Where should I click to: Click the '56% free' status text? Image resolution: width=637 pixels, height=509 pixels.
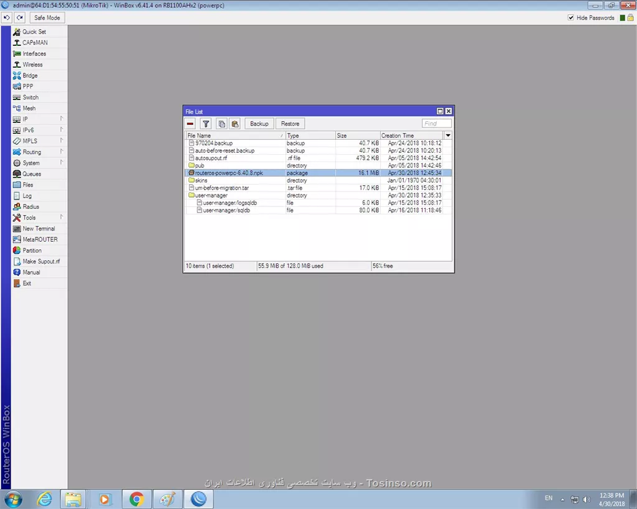pyautogui.click(x=383, y=266)
